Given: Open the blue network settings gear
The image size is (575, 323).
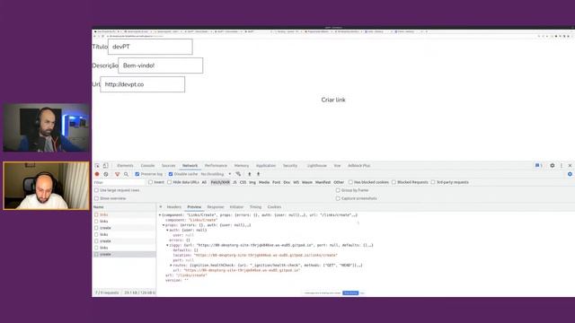Looking at the screenshot, I should point(570,174).
